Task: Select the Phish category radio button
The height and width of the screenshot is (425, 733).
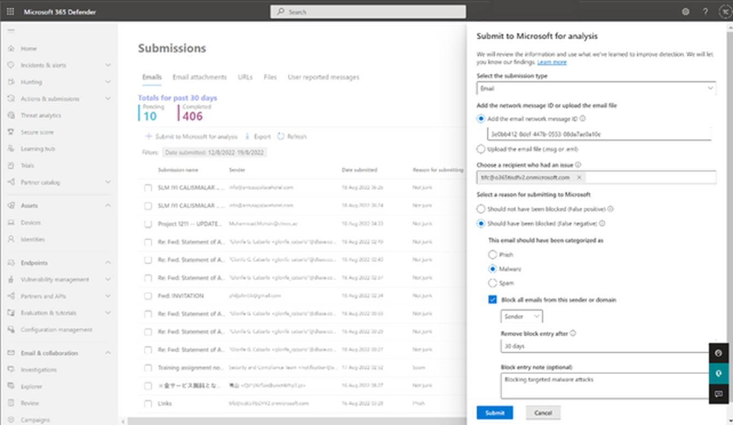Action: pyautogui.click(x=492, y=255)
